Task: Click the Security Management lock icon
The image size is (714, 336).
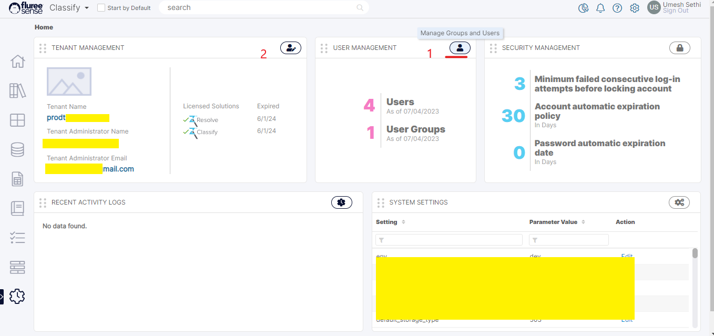Action: (679, 48)
